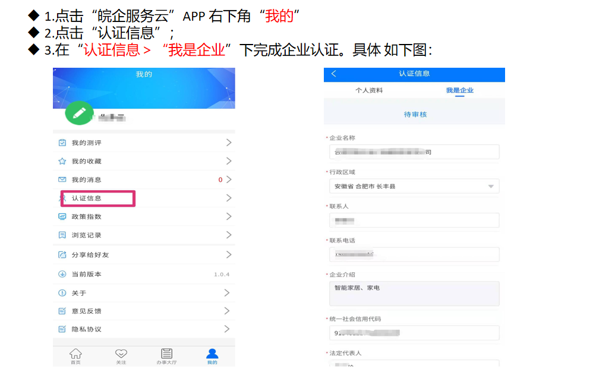Switch to the 个人资料 tab
The height and width of the screenshot is (369, 615).
pyautogui.click(x=369, y=90)
